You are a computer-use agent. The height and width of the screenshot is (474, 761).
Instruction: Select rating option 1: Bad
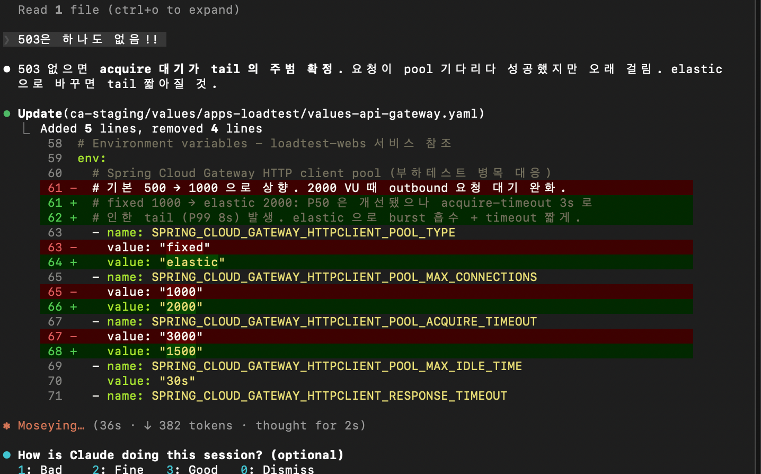click(x=40, y=469)
